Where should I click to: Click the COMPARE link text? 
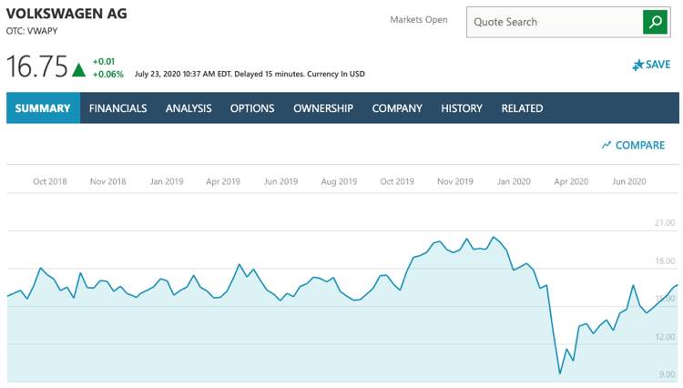[x=640, y=145]
